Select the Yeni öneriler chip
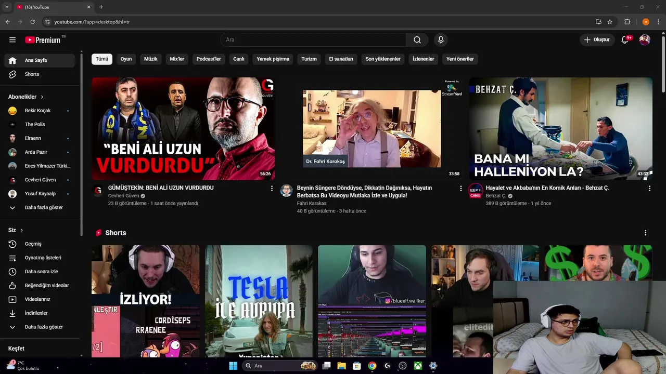Image resolution: width=666 pixels, height=374 pixels. 460,59
